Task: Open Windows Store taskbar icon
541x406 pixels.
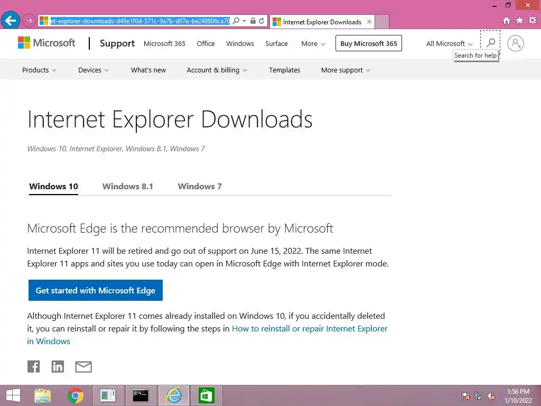Action: pyautogui.click(x=207, y=395)
